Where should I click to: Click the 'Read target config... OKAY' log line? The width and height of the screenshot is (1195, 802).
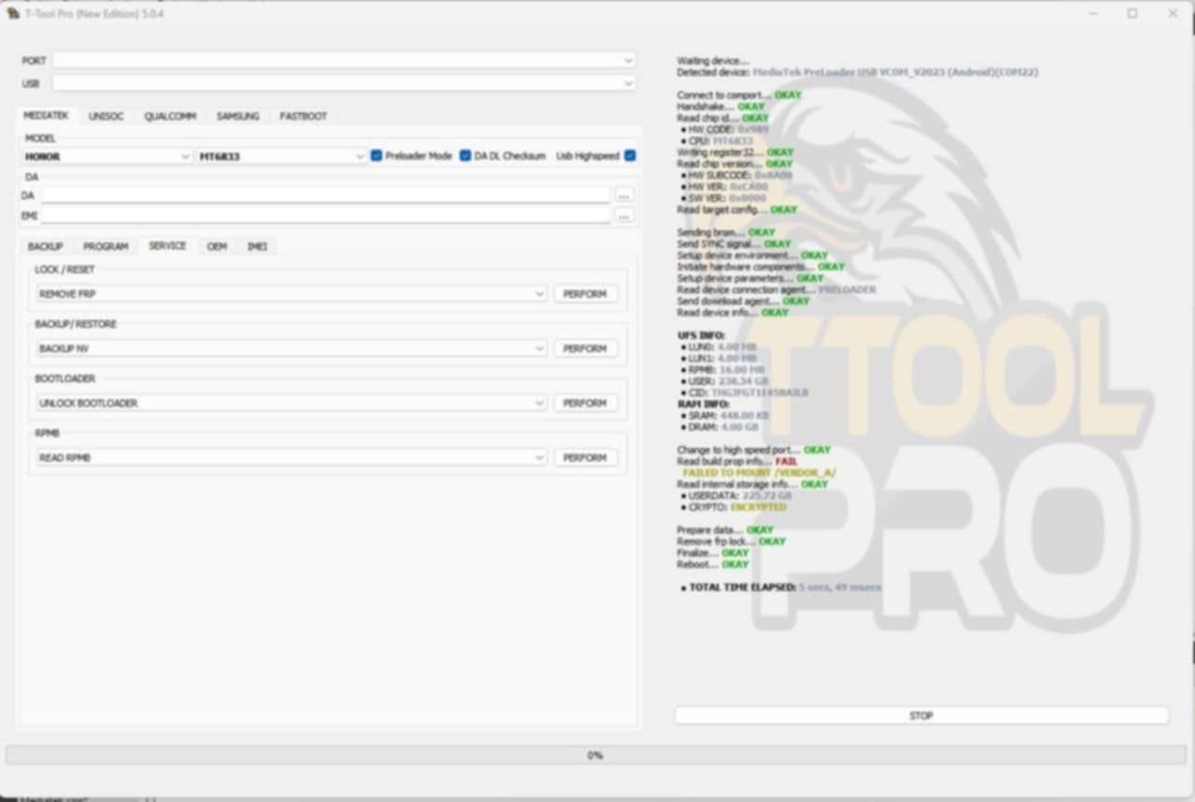pos(737,209)
